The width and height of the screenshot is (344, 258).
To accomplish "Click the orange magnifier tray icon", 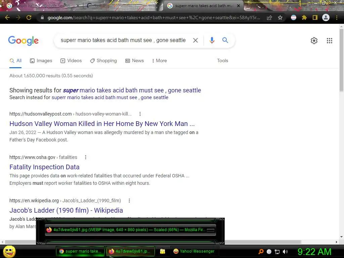I will [261, 252].
